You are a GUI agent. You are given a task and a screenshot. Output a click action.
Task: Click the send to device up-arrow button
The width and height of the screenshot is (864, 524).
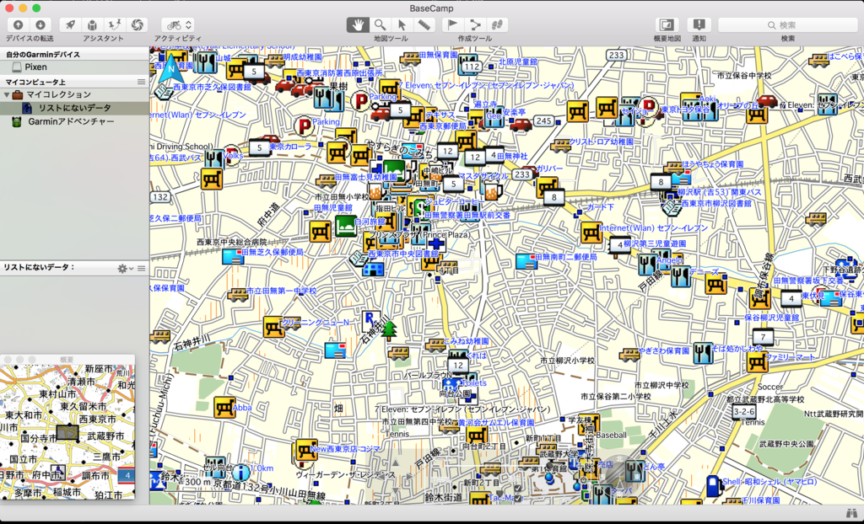19,24
